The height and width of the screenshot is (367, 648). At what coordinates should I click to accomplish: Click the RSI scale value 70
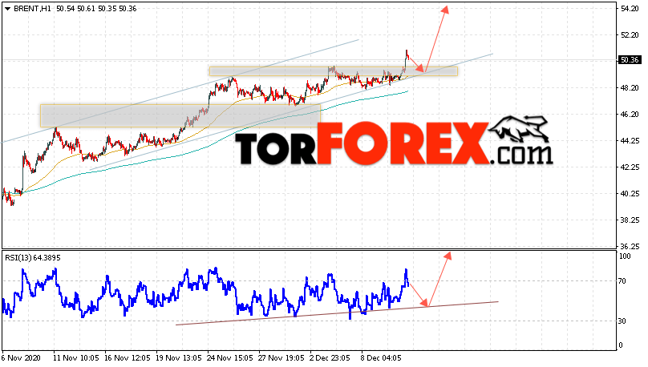pos(622,281)
